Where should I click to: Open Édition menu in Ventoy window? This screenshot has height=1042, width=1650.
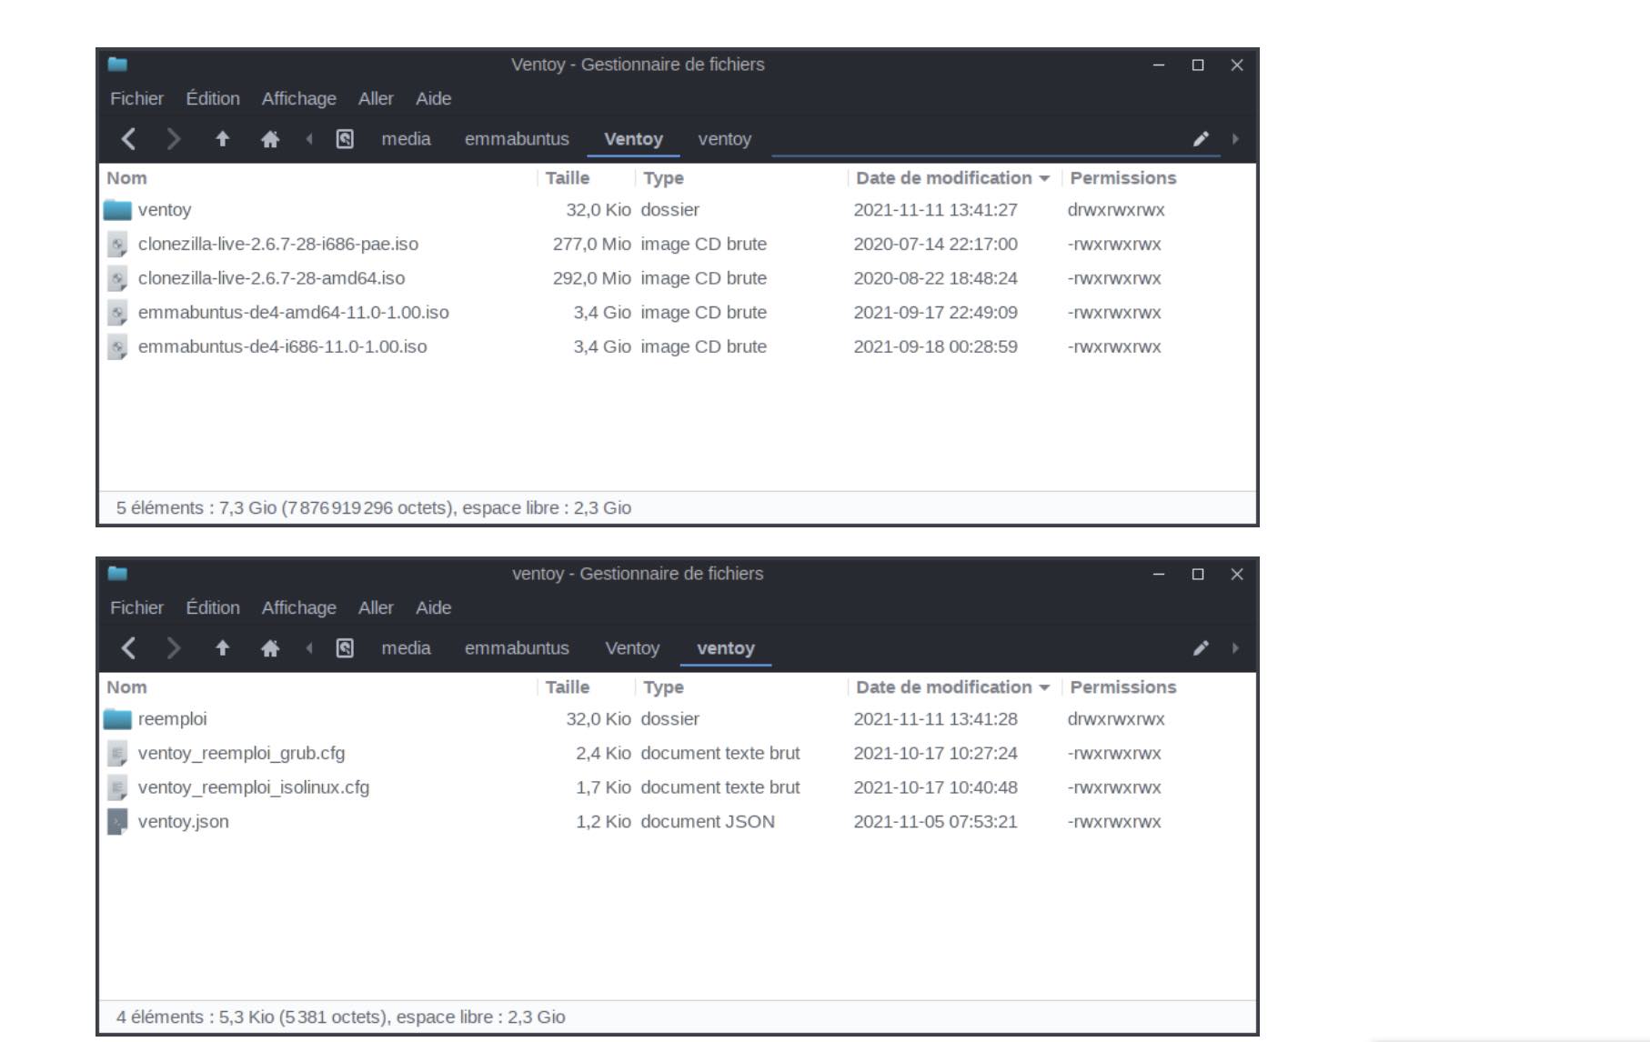[x=213, y=98]
